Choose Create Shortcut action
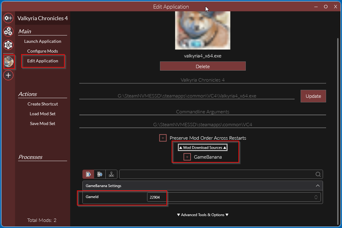 tap(43, 104)
